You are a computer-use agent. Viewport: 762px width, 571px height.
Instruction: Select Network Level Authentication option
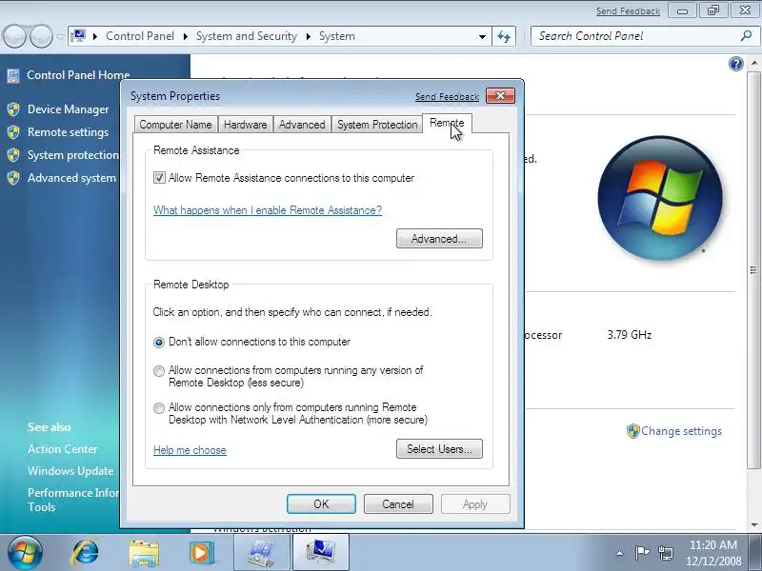(x=159, y=408)
